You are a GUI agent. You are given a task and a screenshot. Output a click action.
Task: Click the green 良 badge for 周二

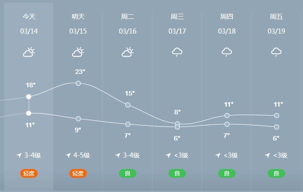pyautogui.click(x=128, y=174)
